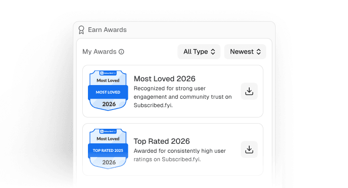Open the All Type filter dropdown
348x188 pixels.
199,52
